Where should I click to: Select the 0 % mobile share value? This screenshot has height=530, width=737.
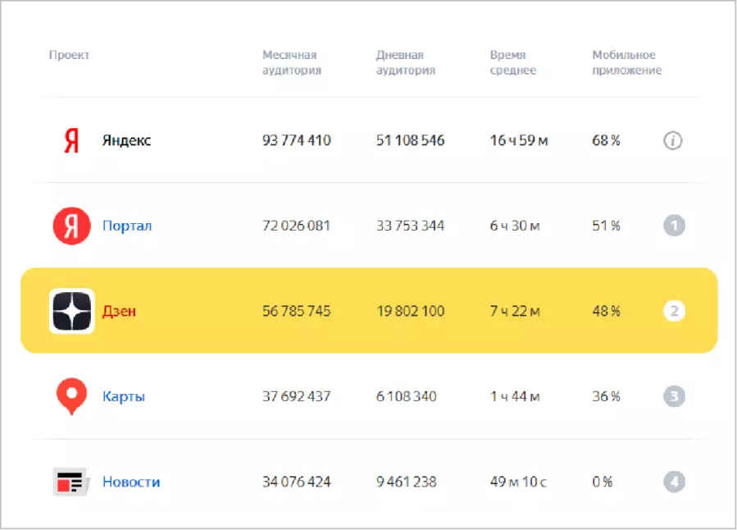click(x=602, y=482)
